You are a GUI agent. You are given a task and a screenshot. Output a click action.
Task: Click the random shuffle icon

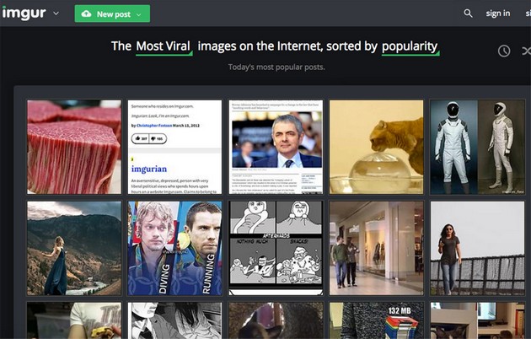point(526,51)
